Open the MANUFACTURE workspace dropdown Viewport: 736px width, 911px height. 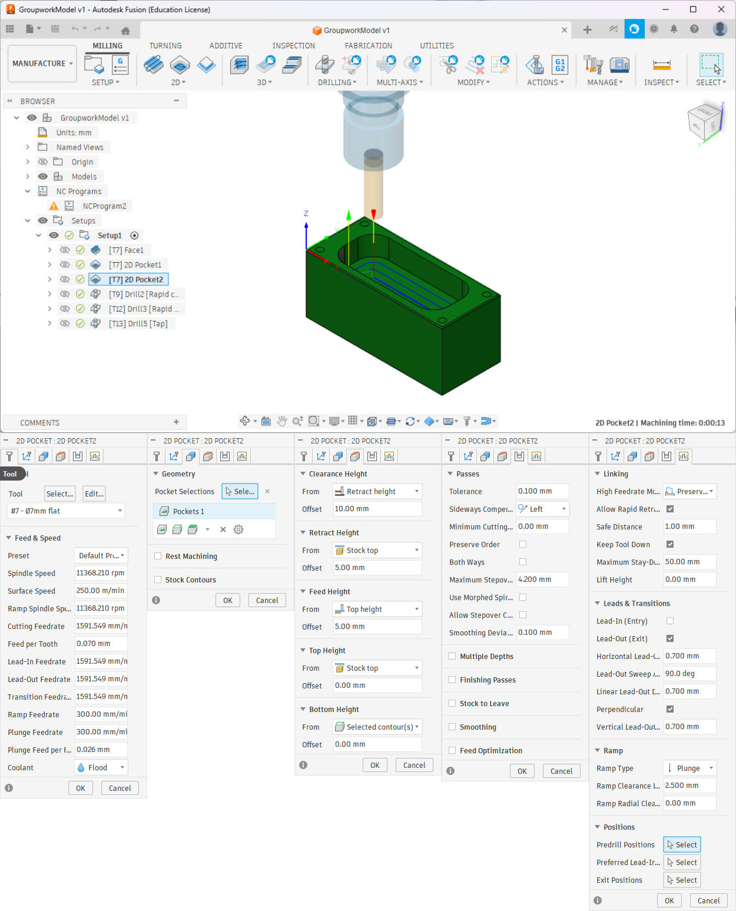[x=42, y=64]
